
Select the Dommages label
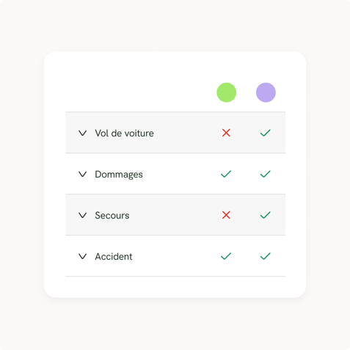click(x=119, y=175)
